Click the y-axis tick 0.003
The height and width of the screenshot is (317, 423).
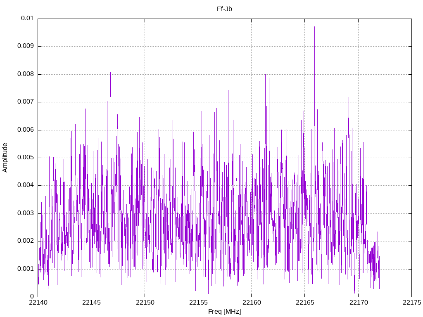(26, 213)
